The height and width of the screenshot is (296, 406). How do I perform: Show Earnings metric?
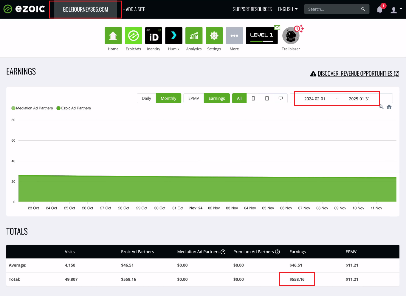click(x=217, y=98)
